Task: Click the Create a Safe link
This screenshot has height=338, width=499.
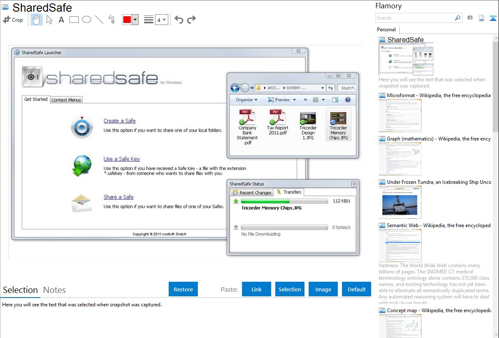Action: (x=120, y=121)
